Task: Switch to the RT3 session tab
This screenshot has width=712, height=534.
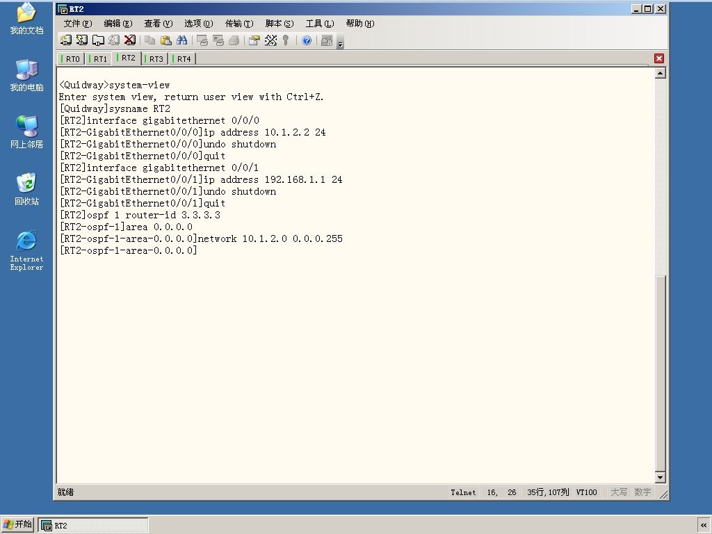Action: click(154, 59)
